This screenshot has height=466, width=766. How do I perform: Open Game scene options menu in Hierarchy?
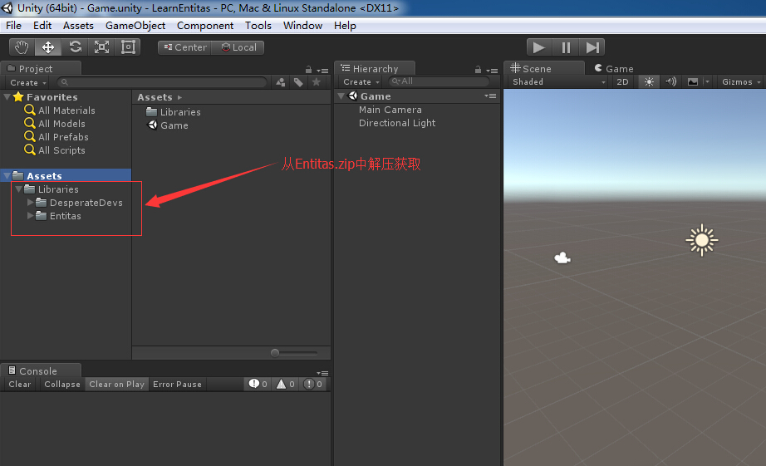[x=490, y=96]
